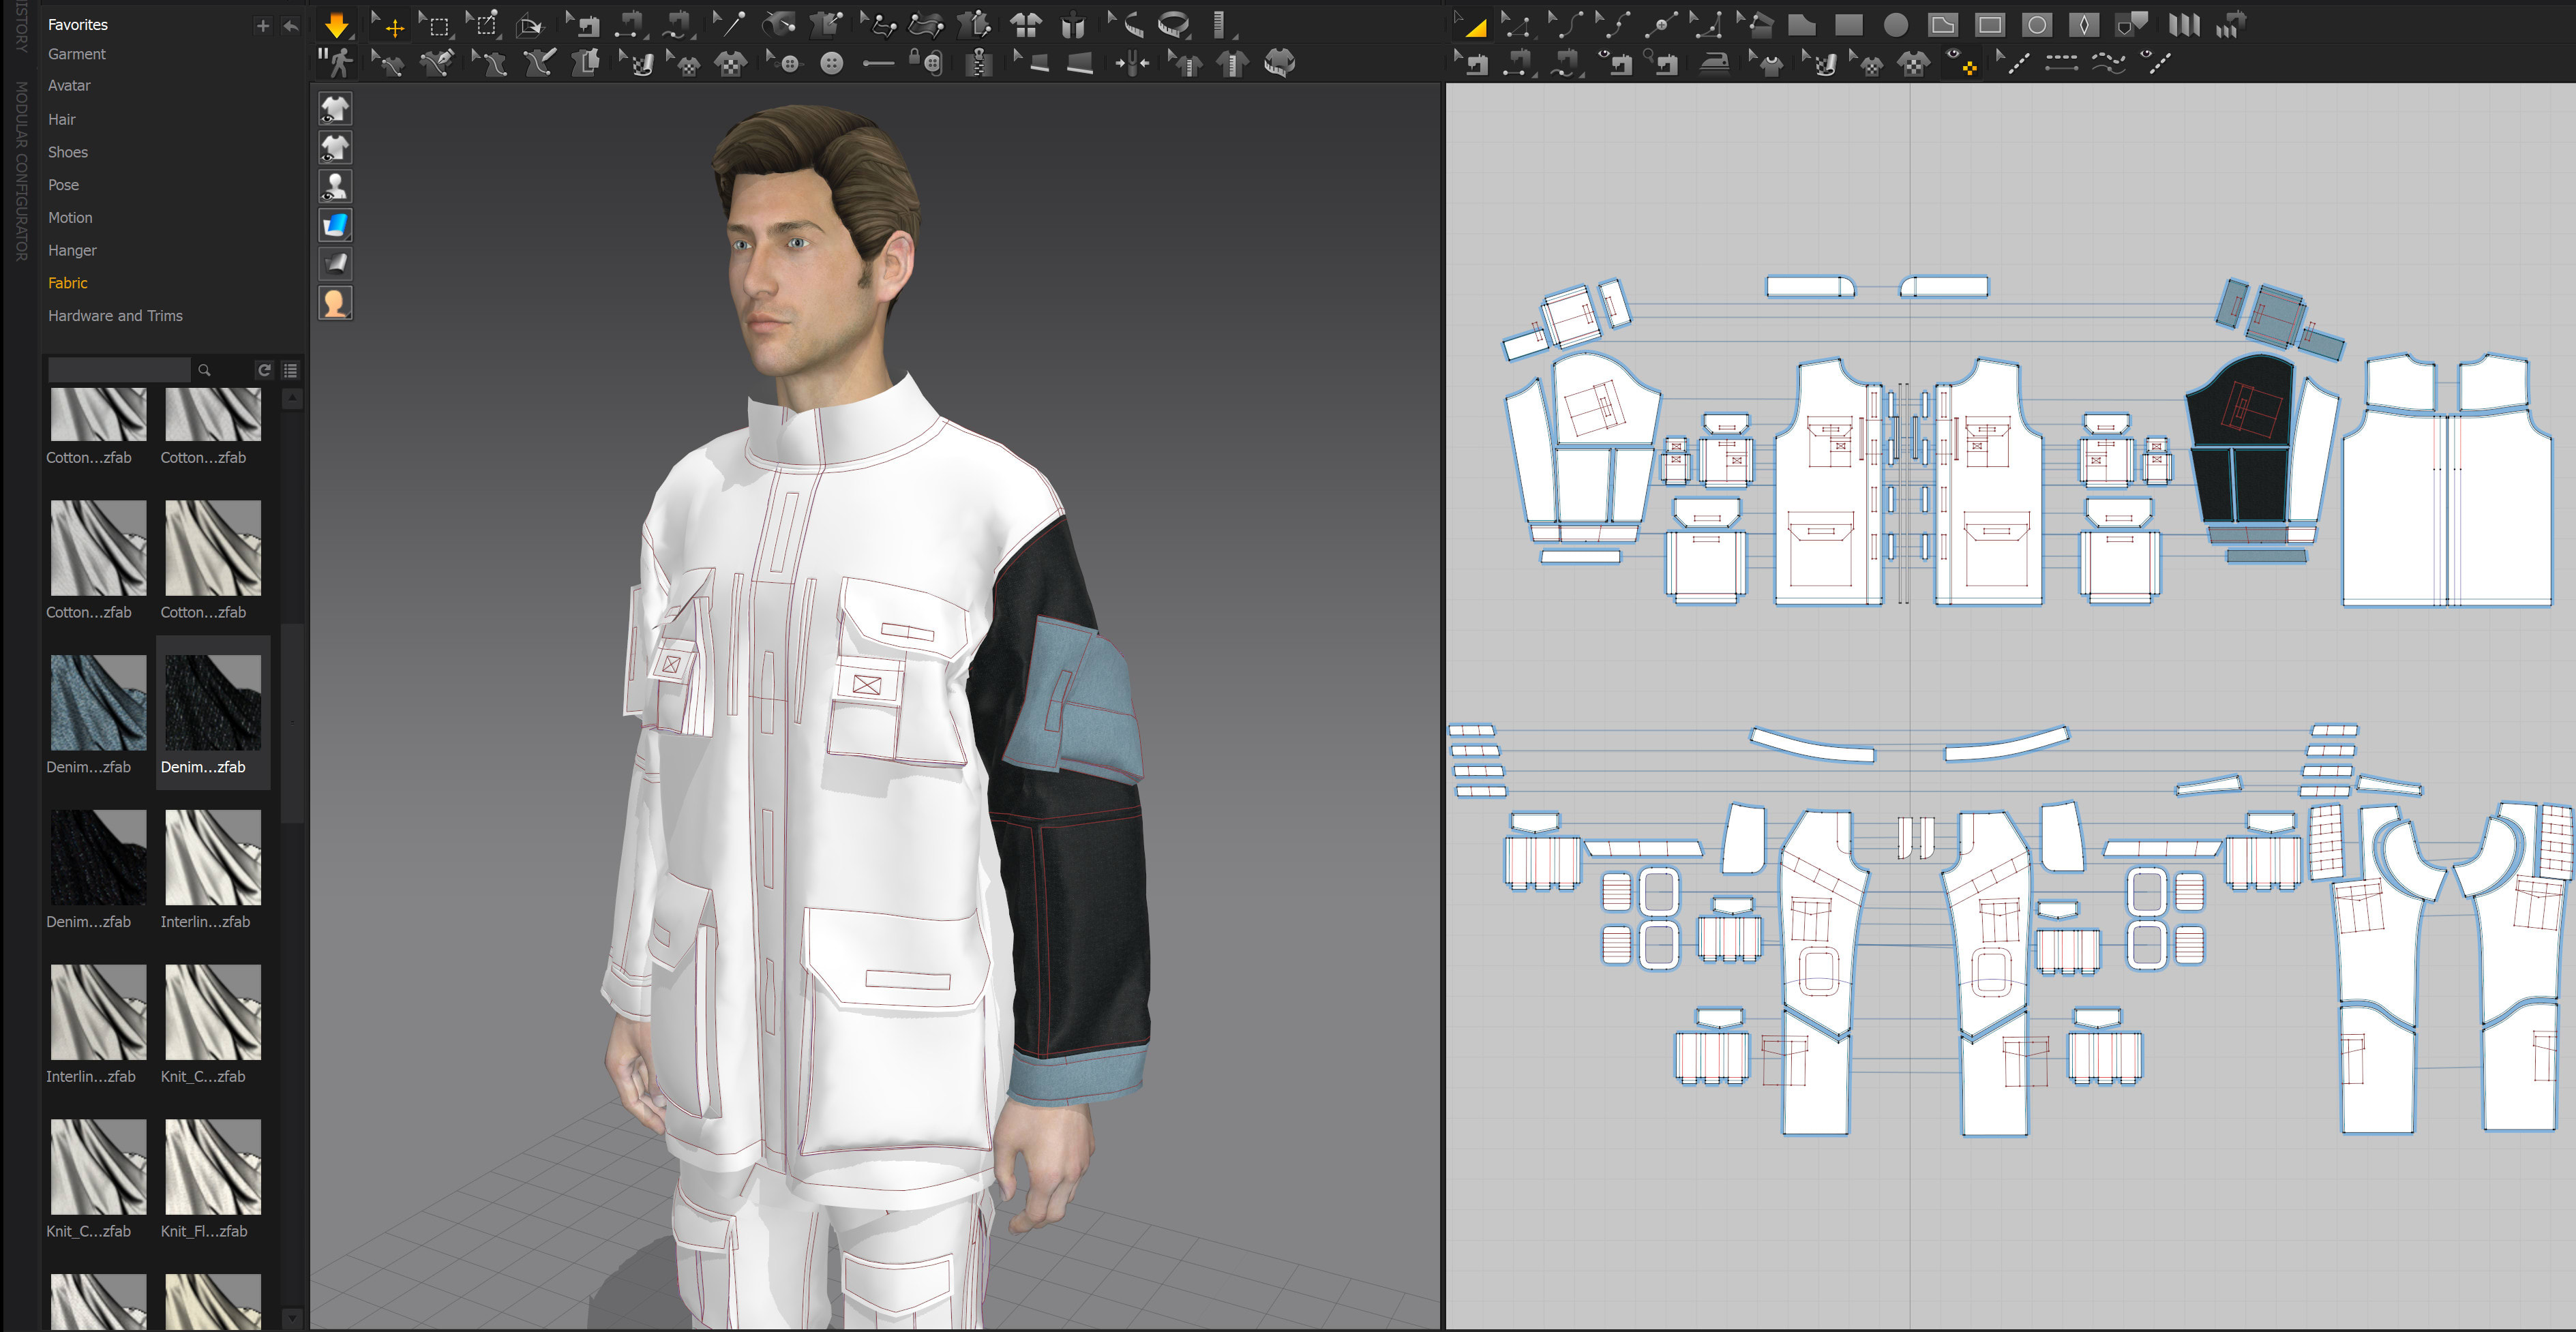Select the Steam iron tool in 2D toolbar
Image resolution: width=2576 pixels, height=1332 pixels.
click(x=1714, y=63)
